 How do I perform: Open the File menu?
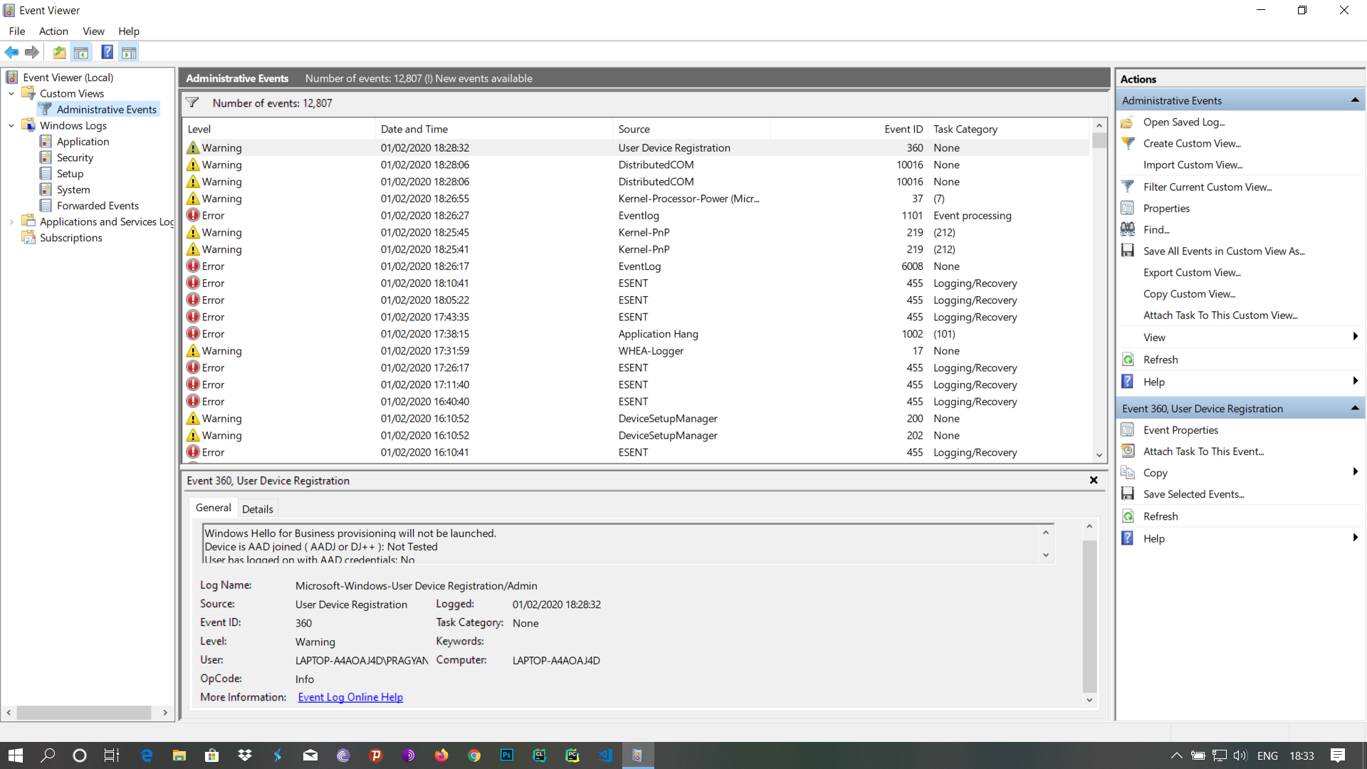[17, 31]
